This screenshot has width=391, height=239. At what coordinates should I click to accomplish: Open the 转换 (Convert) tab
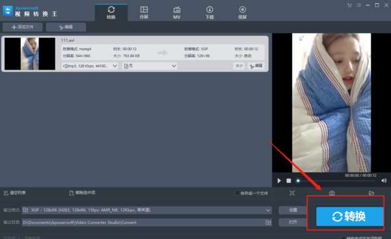point(111,12)
